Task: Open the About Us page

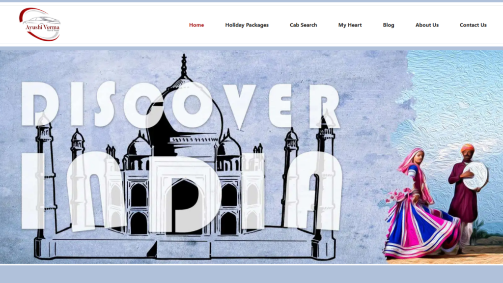Action: click(x=427, y=25)
